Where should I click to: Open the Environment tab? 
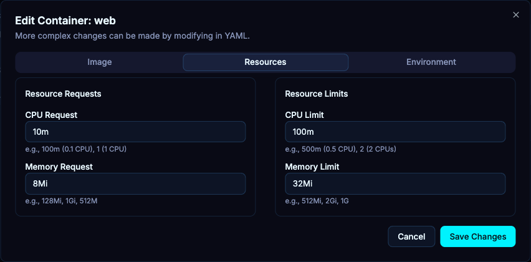[x=431, y=62]
